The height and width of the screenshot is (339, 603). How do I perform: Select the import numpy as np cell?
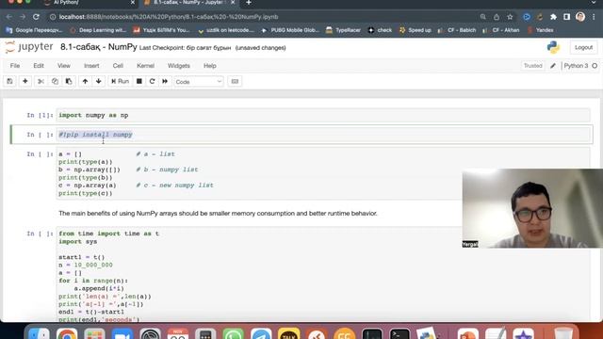point(323,115)
